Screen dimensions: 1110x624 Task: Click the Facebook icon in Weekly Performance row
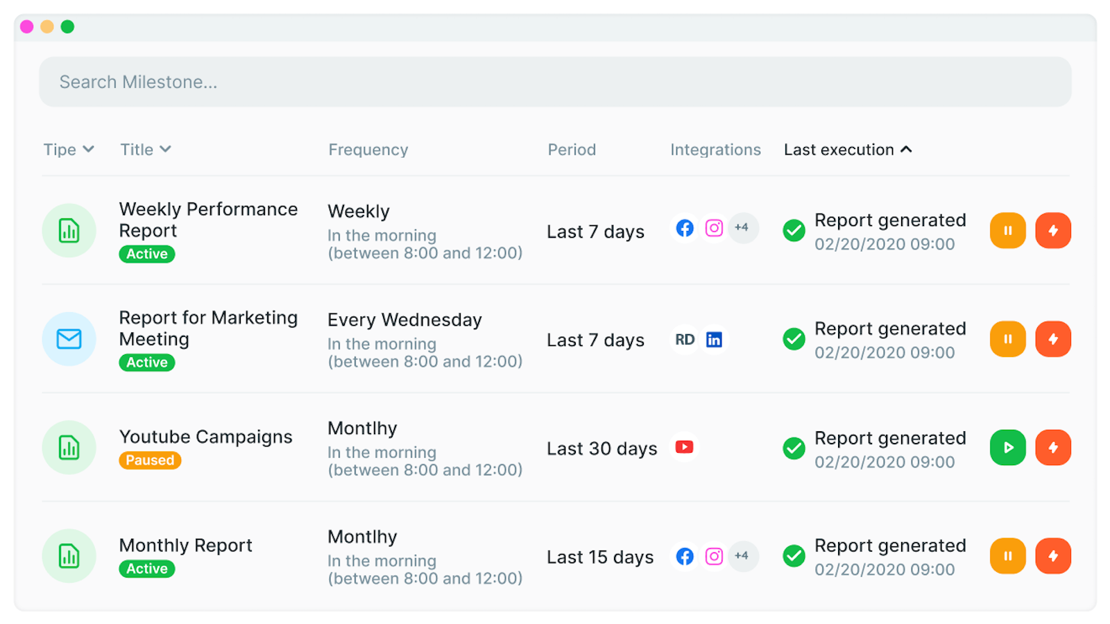pyautogui.click(x=685, y=228)
